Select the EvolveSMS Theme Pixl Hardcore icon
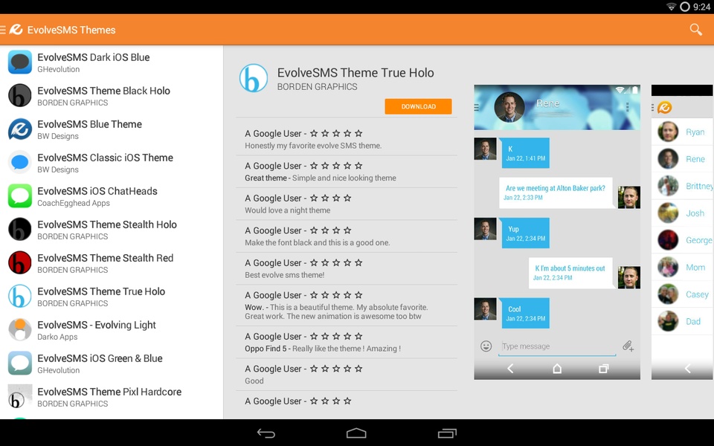Viewport: 714px width, 446px height. pyautogui.click(x=20, y=396)
